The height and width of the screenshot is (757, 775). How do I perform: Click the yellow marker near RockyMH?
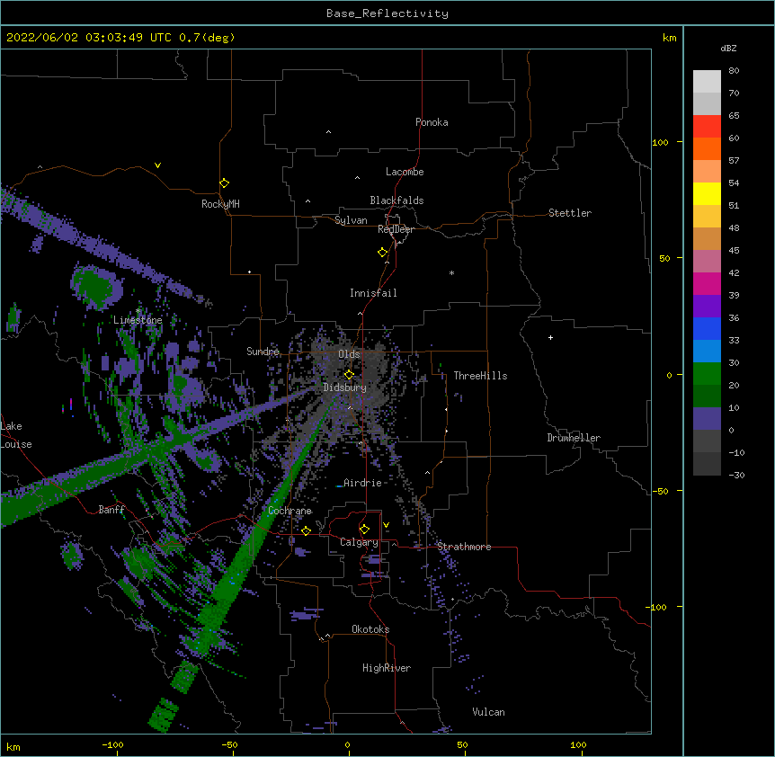coord(224,183)
